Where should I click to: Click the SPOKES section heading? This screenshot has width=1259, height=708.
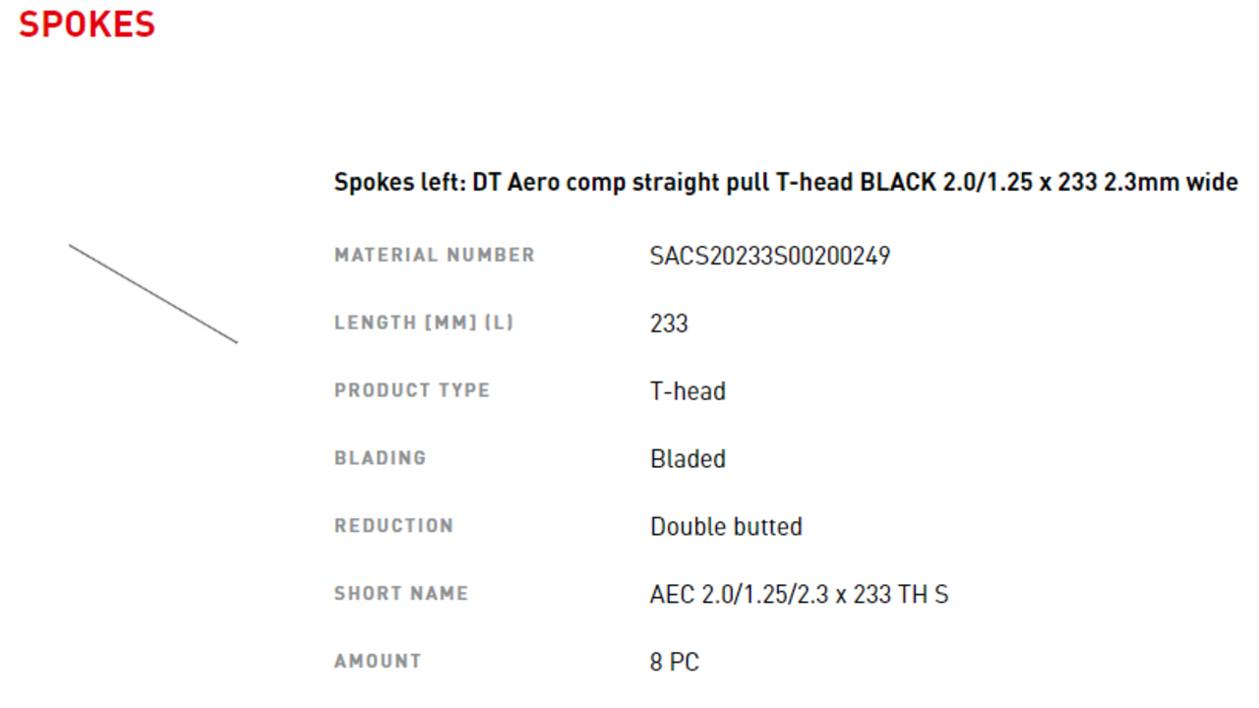coord(87,24)
